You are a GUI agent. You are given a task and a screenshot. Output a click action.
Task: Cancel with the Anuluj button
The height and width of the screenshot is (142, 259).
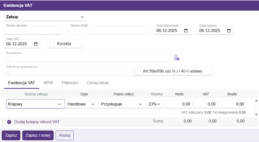[64, 135]
